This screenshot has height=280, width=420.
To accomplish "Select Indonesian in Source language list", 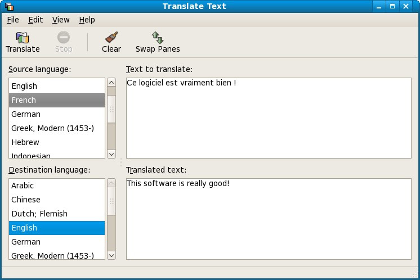I will [x=57, y=154].
